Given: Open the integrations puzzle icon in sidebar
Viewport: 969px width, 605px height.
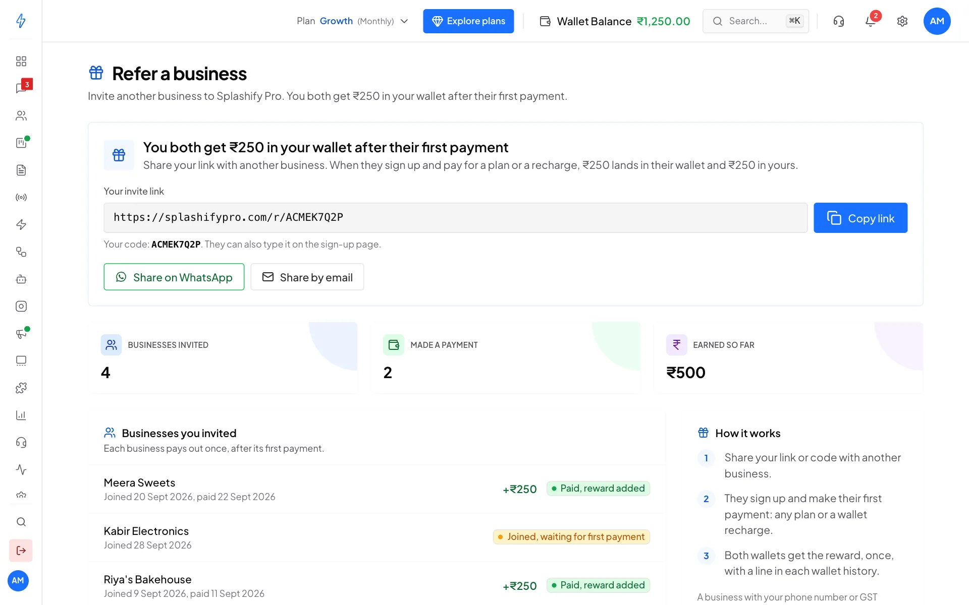Looking at the screenshot, I should coord(21,388).
